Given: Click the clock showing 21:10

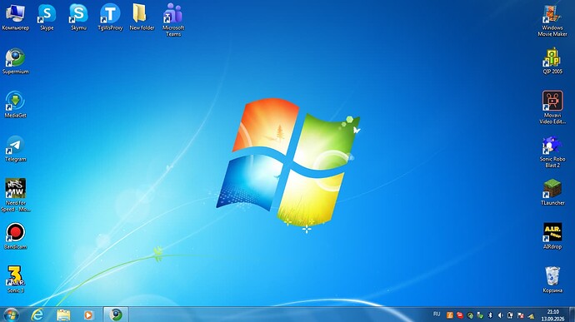Looking at the screenshot, I should pyautogui.click(x=552, y=315).
